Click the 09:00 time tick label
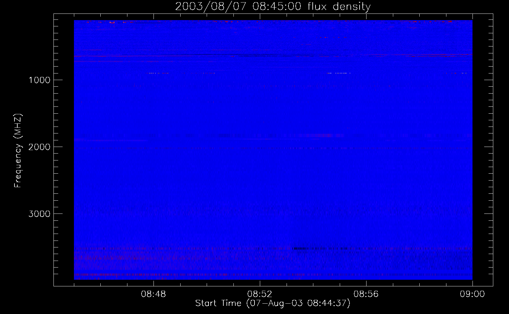 [x=472, y=294]
